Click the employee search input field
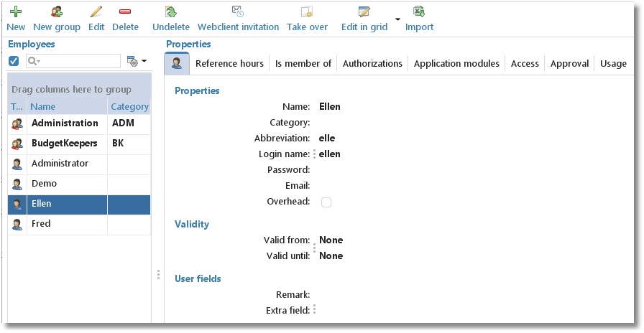 (x=73, y=61)
